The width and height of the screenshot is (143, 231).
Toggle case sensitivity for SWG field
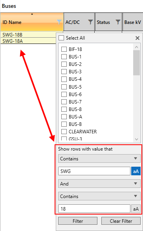coord(136,171)
